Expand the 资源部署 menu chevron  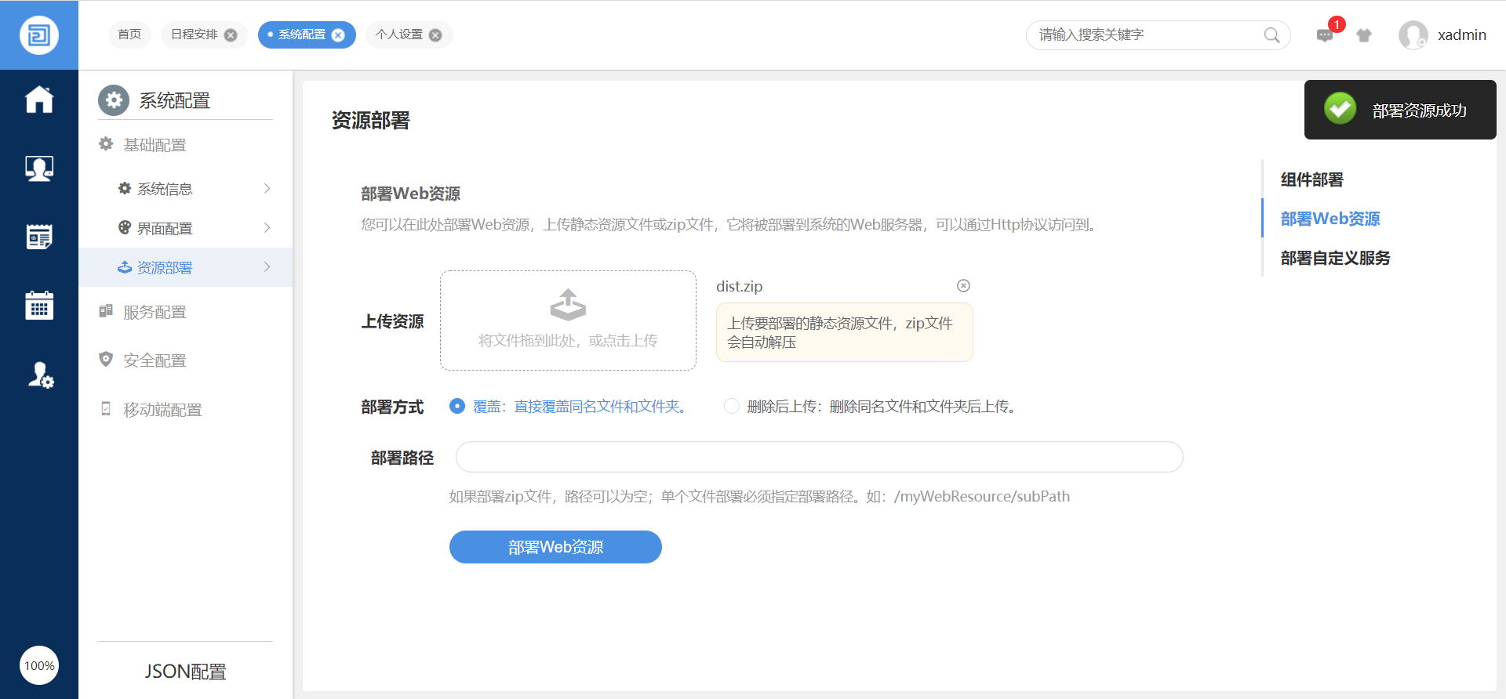[x=267, y=267]
